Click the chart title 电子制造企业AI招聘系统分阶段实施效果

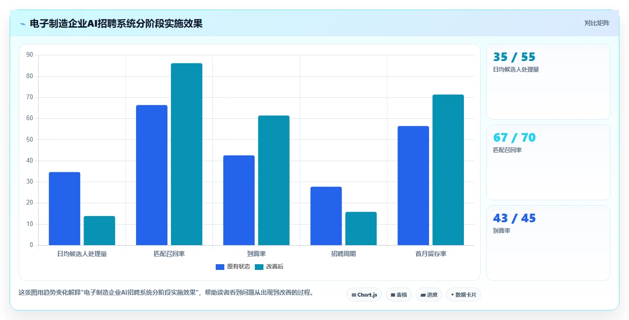point(116,23)
